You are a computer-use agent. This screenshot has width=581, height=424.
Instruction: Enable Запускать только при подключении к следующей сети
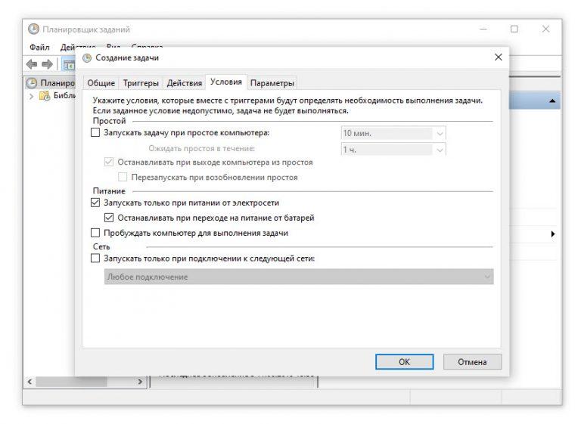coord(95,258)
